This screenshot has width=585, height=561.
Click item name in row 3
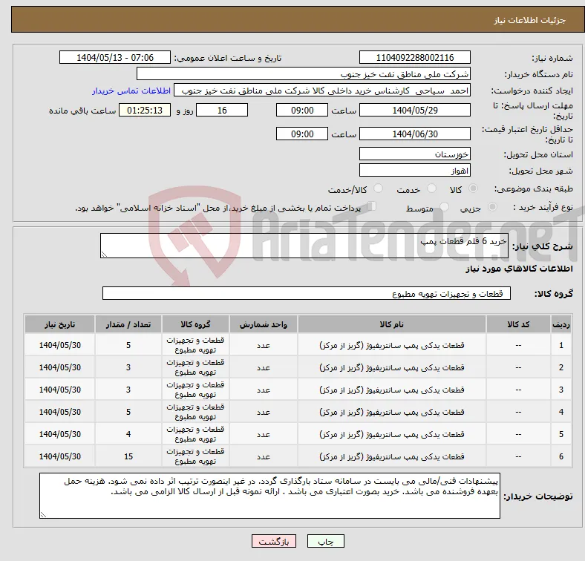pyautogui.click(x=392, y=390)
